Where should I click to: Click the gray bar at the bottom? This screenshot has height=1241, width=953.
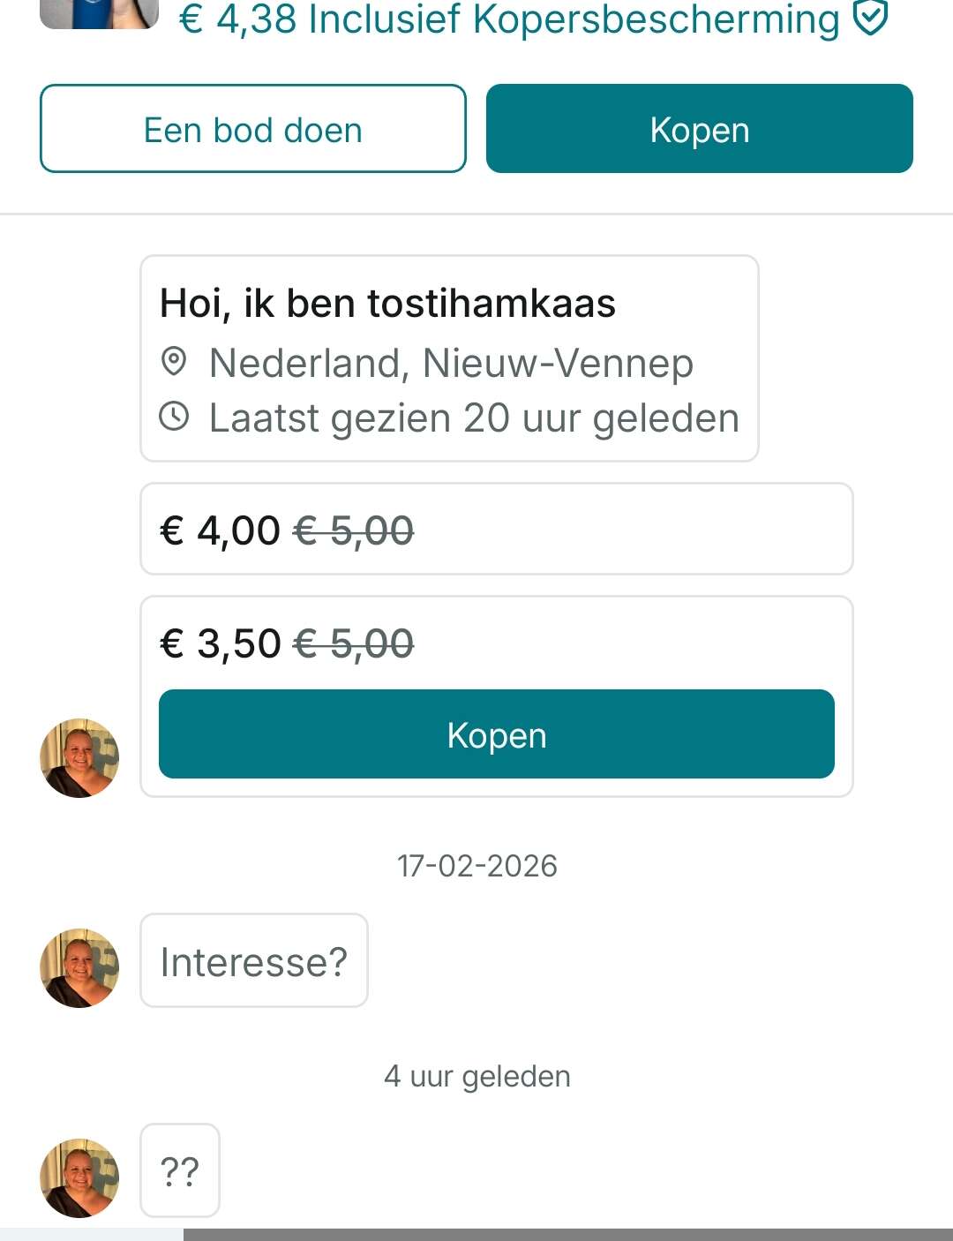coord(567,1234)
